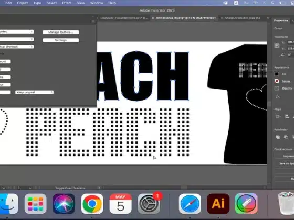The height and width of the screenshot is (220, 294).
Task: Open the Select menu
Action: click(51, 3)
